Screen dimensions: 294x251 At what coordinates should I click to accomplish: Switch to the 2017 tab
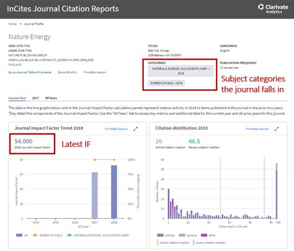[x=35, y=98]
